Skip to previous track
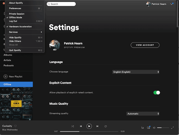179x135 pixels. point(81,126)
